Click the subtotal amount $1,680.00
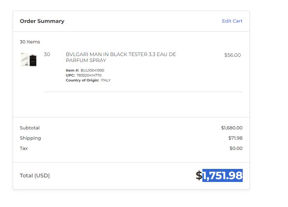Viewport: 288px width, 207px height. tap(232, 128)
